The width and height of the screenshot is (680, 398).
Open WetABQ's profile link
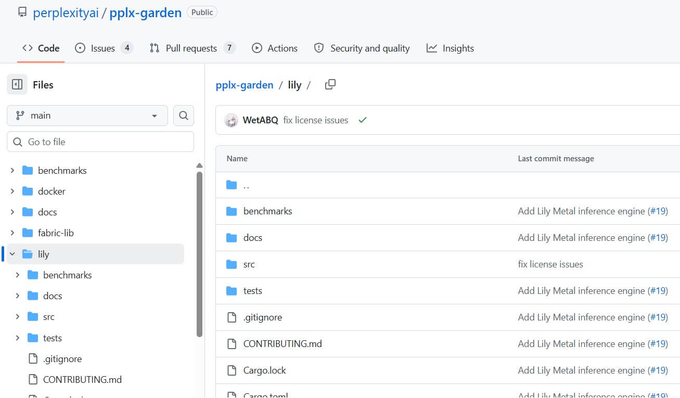[260, 120]
